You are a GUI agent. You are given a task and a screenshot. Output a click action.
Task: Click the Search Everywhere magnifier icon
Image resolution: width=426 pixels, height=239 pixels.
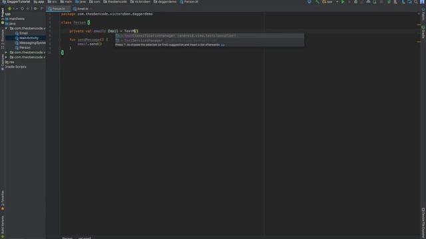[415, 2]
